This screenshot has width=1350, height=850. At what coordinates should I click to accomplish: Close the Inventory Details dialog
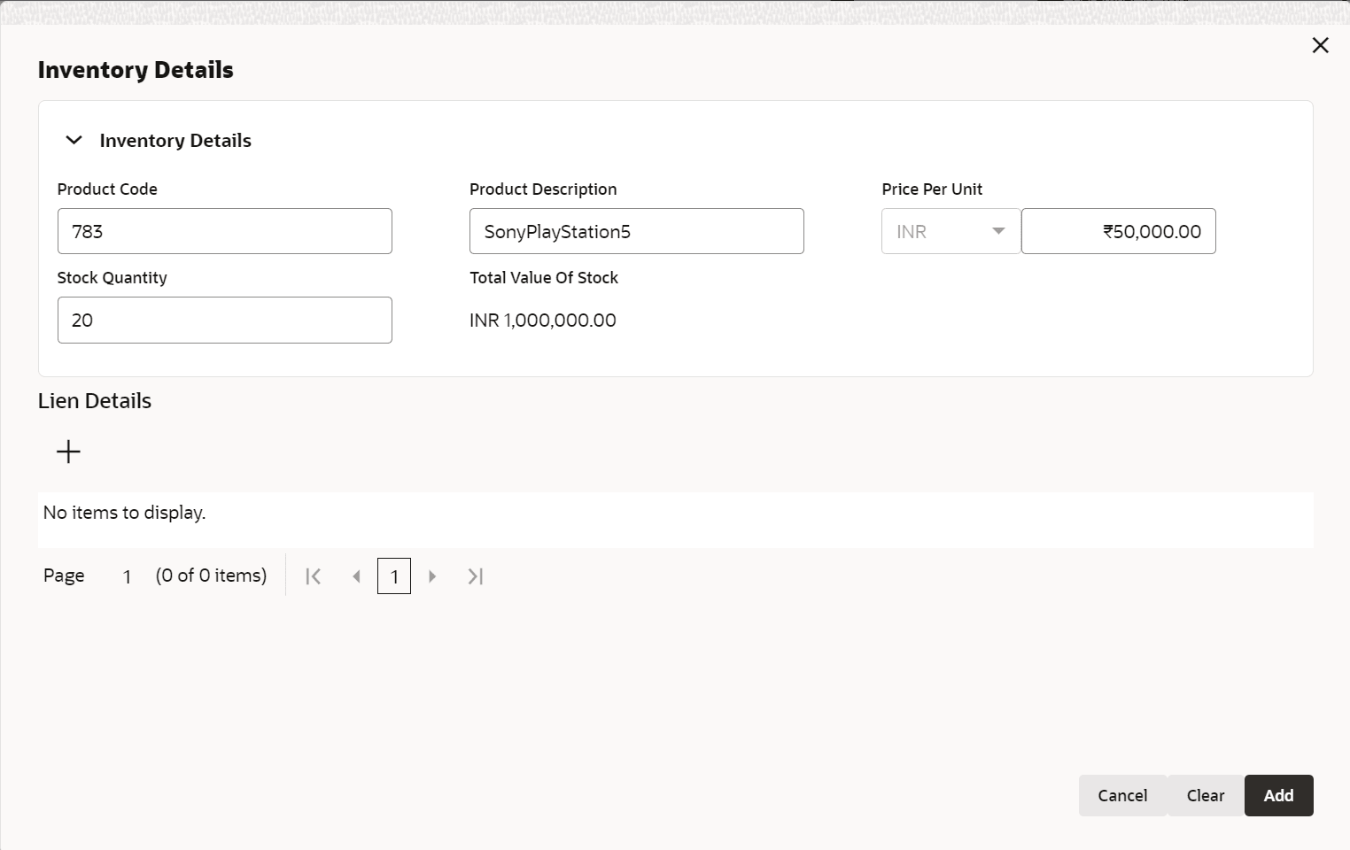(1320, 45)
